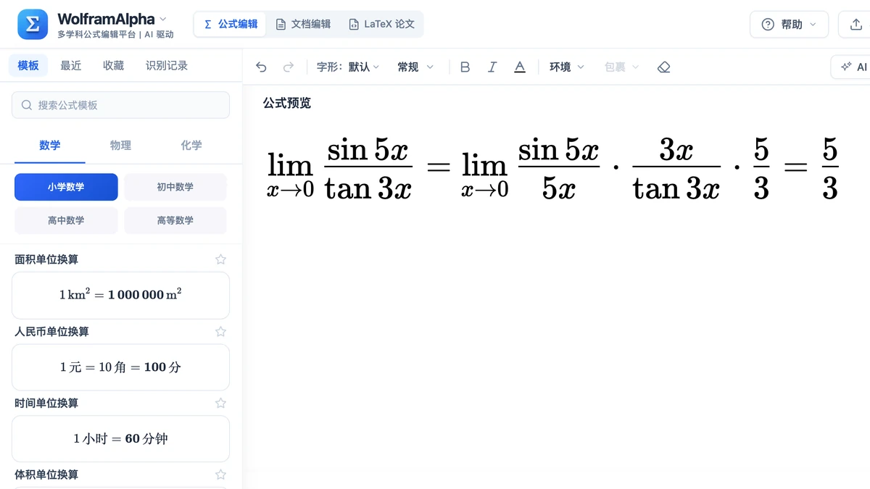This screenshot has height=489, width=870.
Task: Switch to 文档编辑 mode
Action: pos(303,24)
